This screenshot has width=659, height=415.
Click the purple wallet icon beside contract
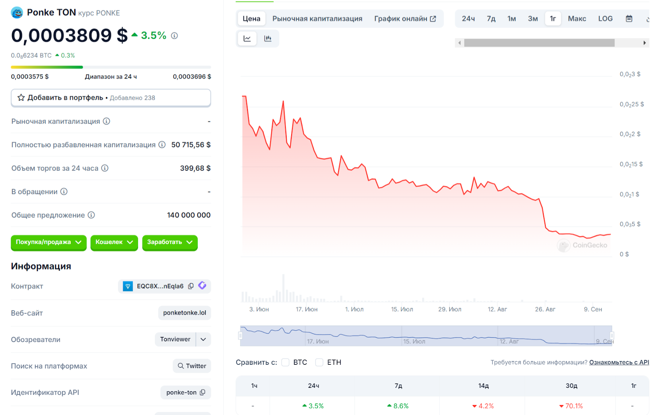pyautogui.click(x=202, y=286)
